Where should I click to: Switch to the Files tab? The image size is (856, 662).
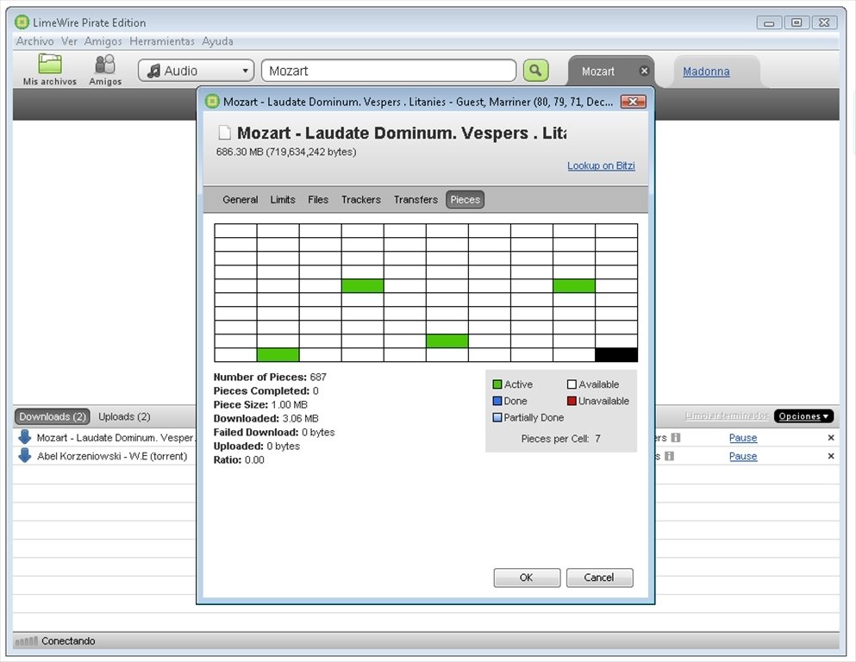pos(318,200)
